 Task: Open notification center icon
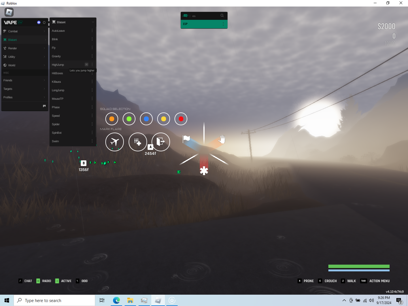point(399,301)
